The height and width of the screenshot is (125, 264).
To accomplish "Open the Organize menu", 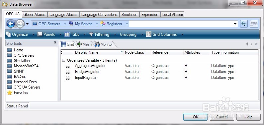I will tap(17, 34).
